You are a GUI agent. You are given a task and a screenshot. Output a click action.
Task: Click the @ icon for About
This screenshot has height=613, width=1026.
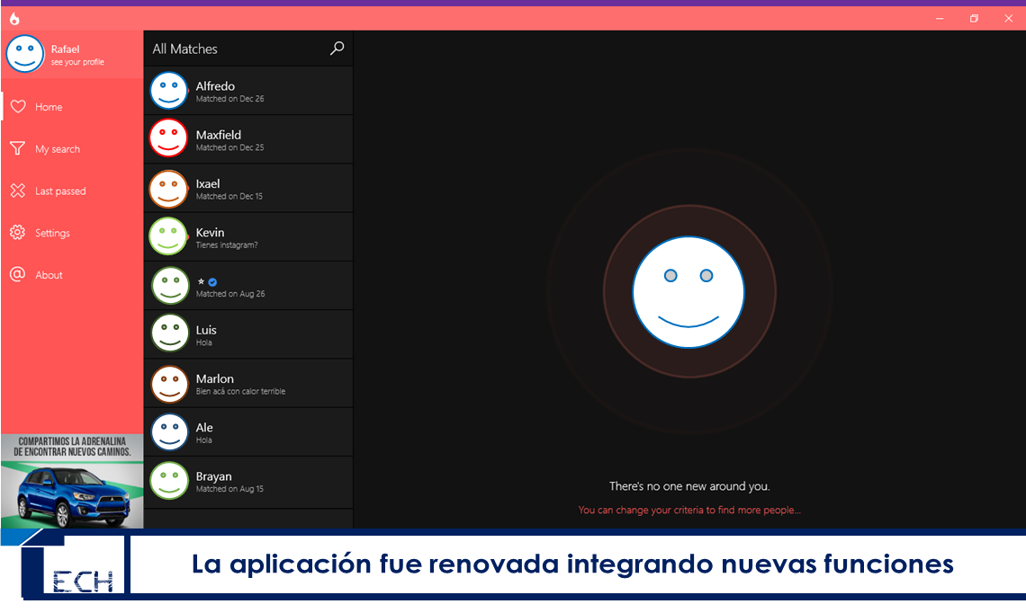pyautogui.click(x=18, y=274)
